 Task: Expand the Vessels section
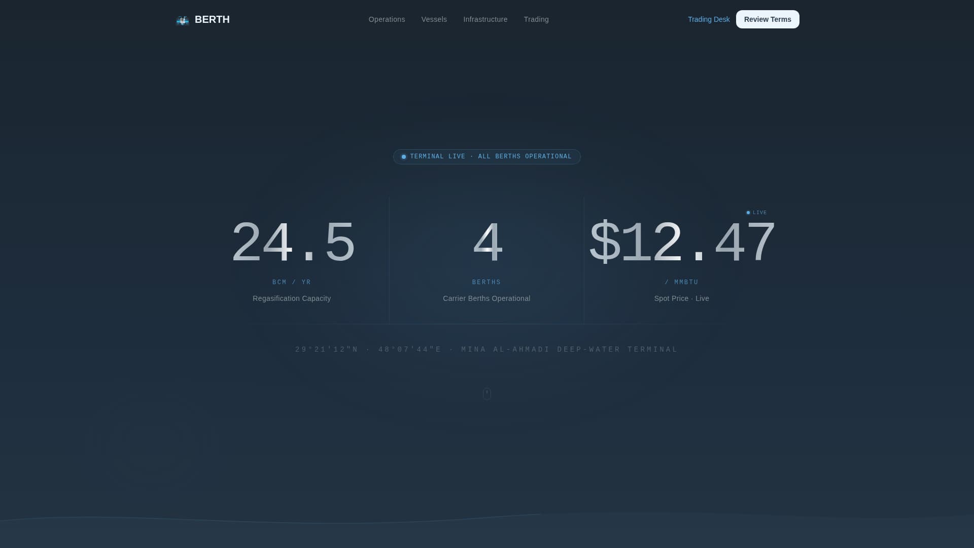(x=434, y=19)
